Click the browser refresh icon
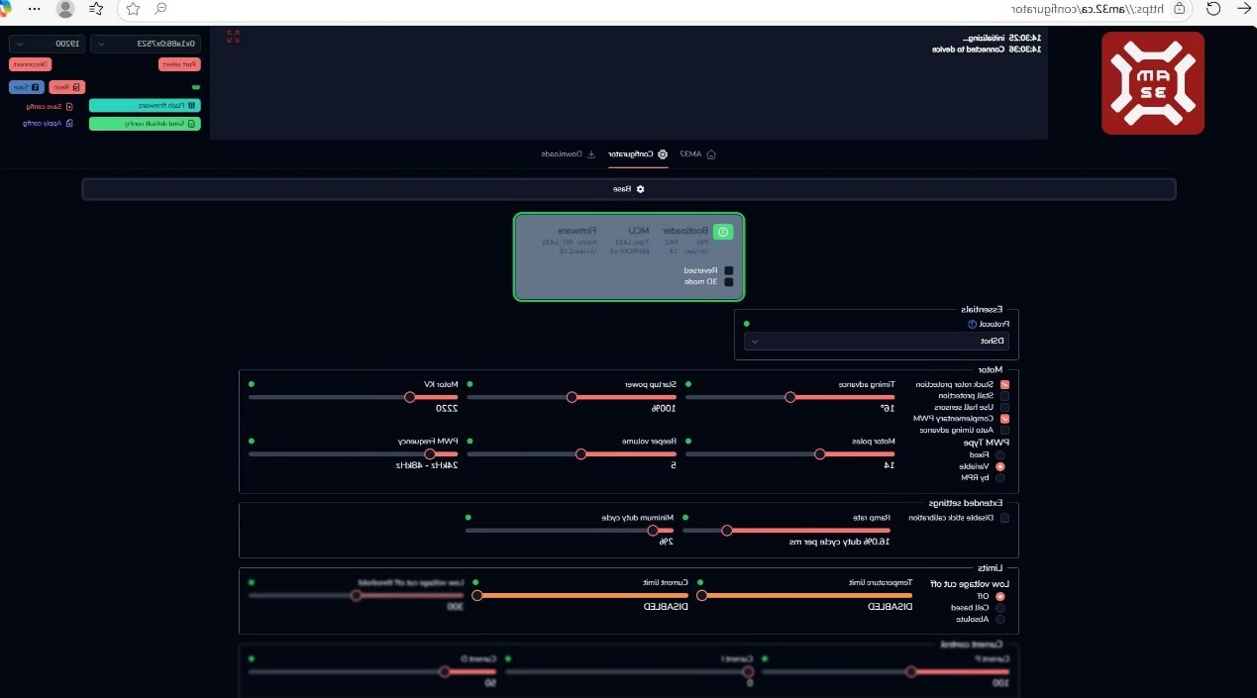 pyautogui.click(x=1212, y=9)
